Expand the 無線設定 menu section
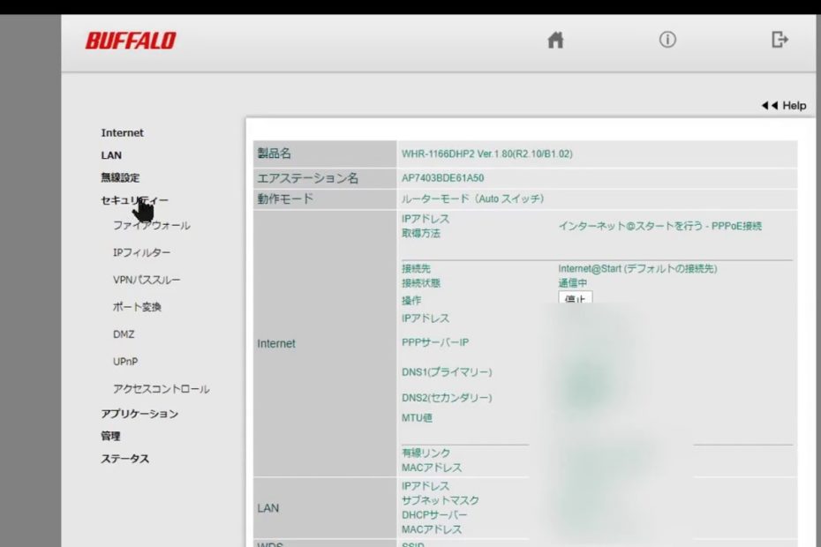 [120, 177]
